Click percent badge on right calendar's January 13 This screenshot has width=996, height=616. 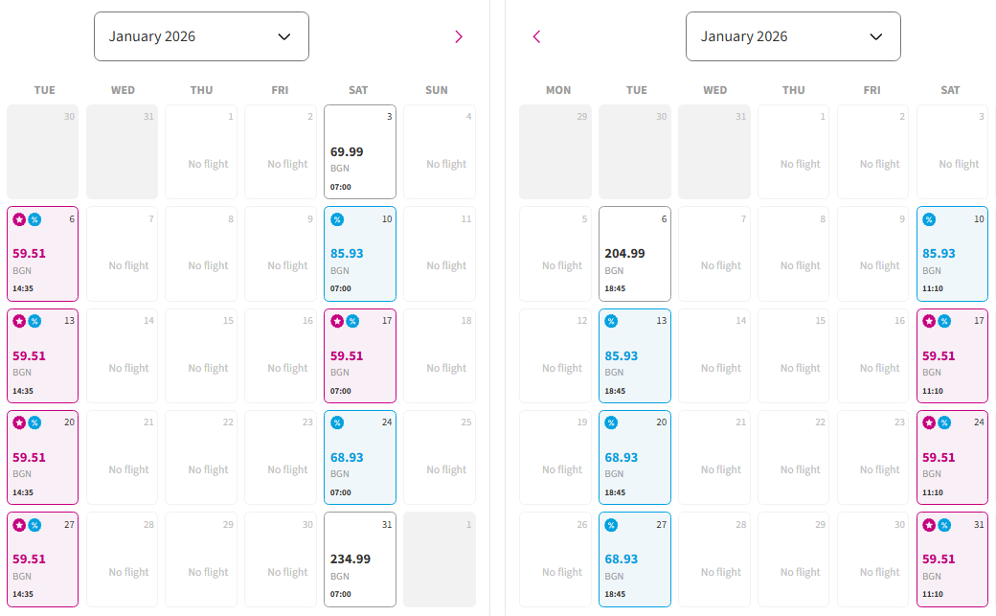pos(611,321)
